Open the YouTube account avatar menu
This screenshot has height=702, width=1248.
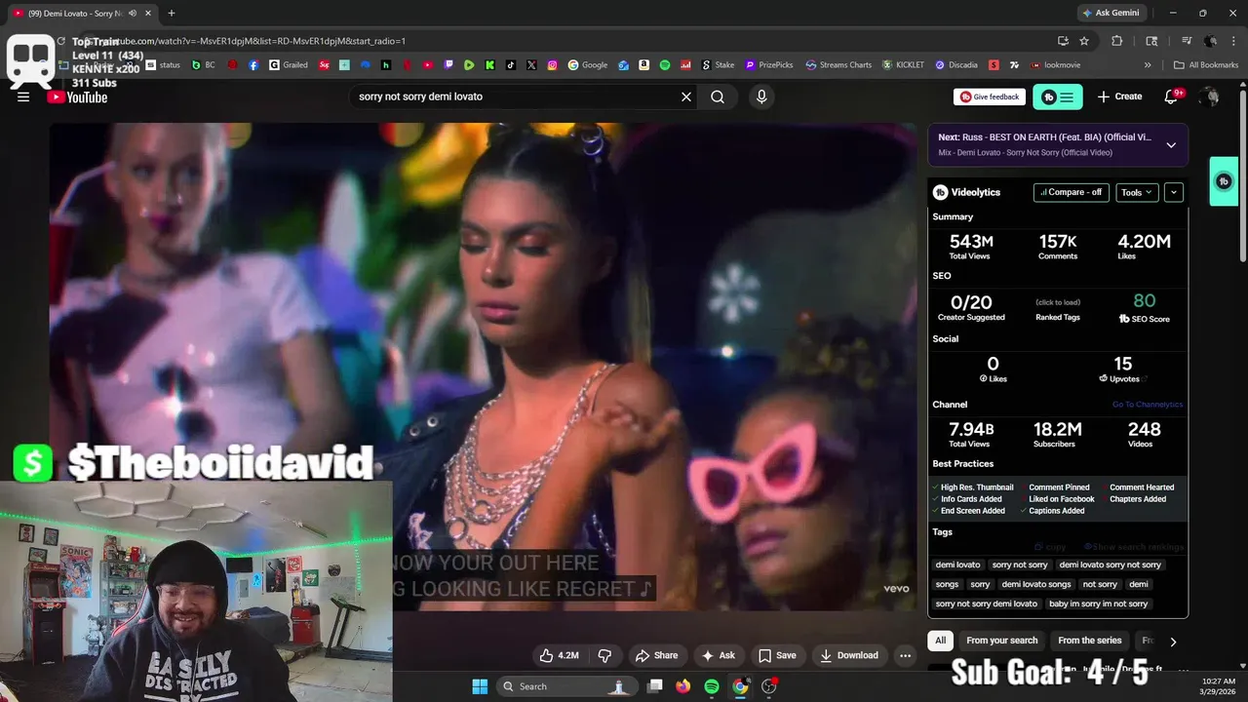(1210, 97)
